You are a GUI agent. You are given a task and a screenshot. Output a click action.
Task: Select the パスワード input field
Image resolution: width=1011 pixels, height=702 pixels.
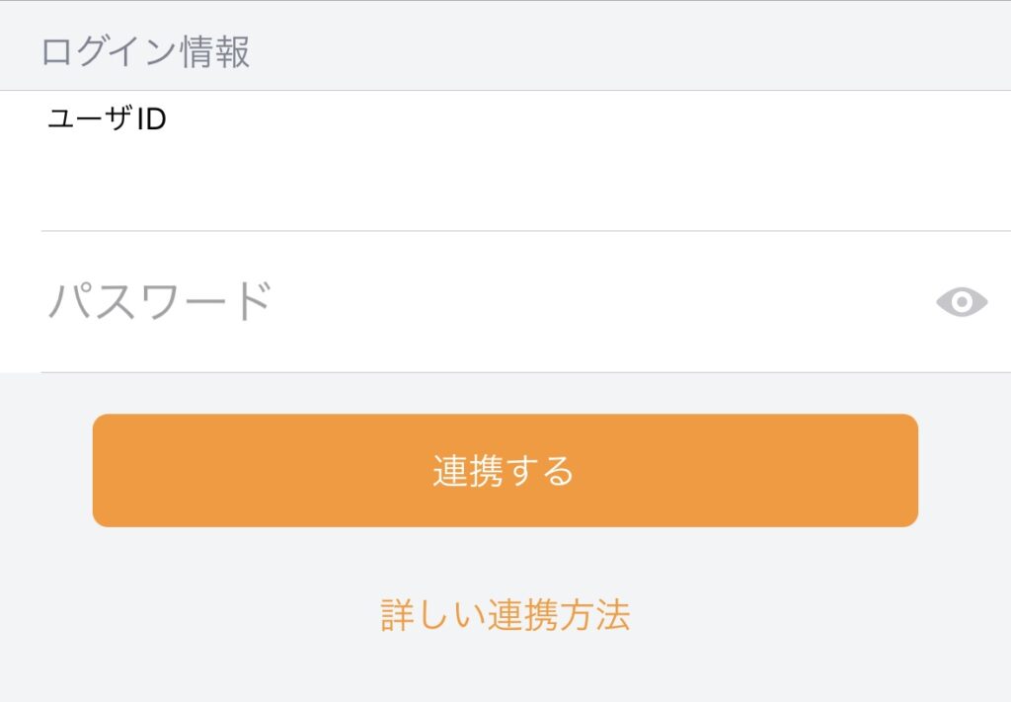point(474,302)
